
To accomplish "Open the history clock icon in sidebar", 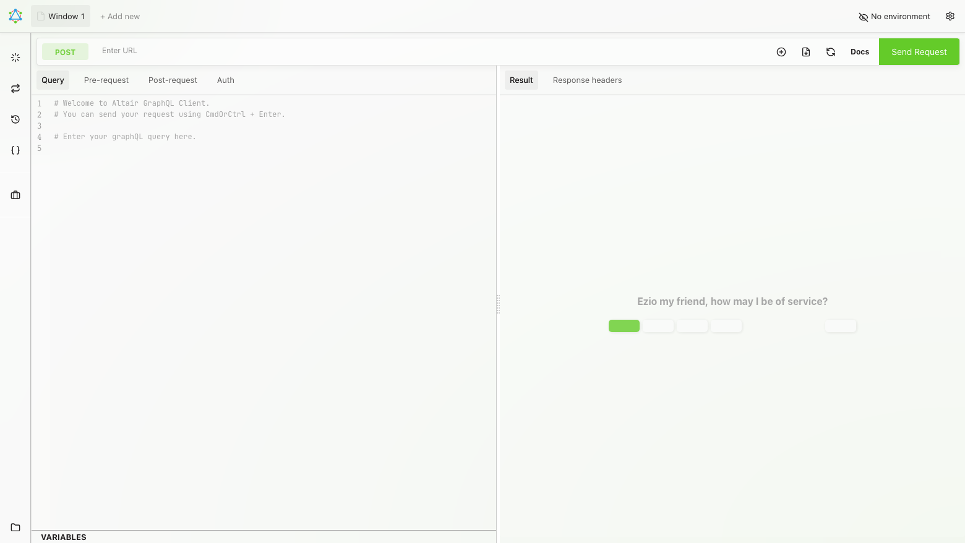I will 15,119.
